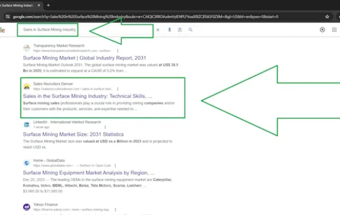Image resolution: width=340 pixels, height=215 pixels.
Task: Click the magnifying glass search button
Action: 190,29
